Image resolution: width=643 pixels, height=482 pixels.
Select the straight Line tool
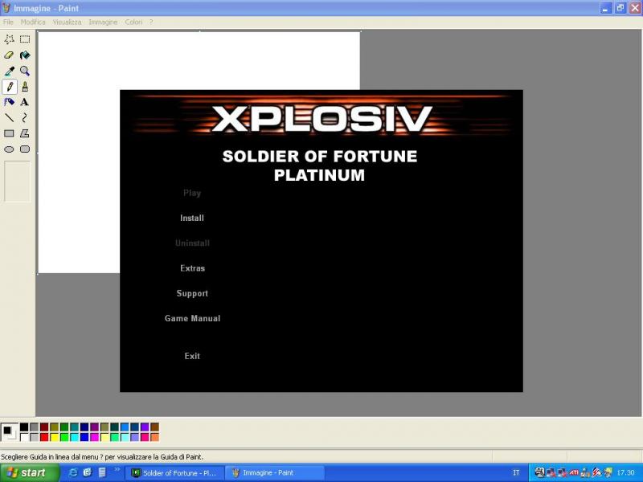coord(9,118)
